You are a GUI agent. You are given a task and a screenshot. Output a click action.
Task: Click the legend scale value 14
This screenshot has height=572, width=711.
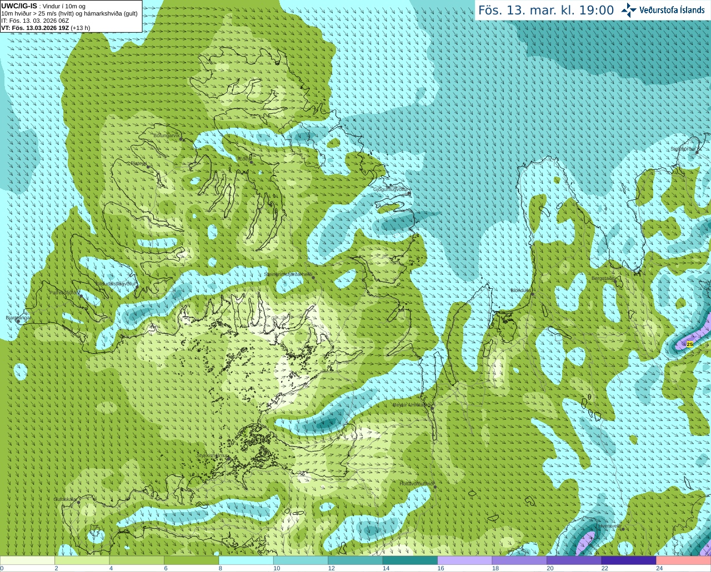pyautogui.click(x=386, y=568)
